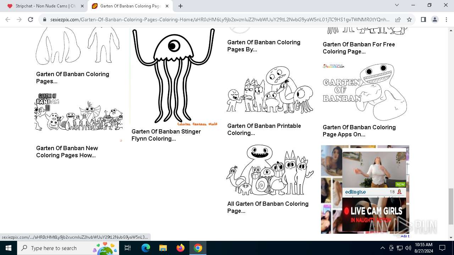Click the Stinger Flynn jellyfish coloring image

click(174, 76)
